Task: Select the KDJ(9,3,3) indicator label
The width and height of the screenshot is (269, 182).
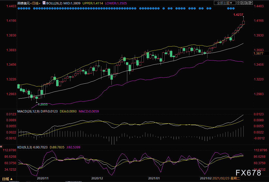Action: coord(25,147)
